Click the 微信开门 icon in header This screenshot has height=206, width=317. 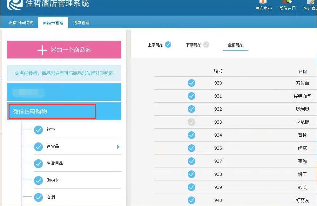(x=287, y=3)
